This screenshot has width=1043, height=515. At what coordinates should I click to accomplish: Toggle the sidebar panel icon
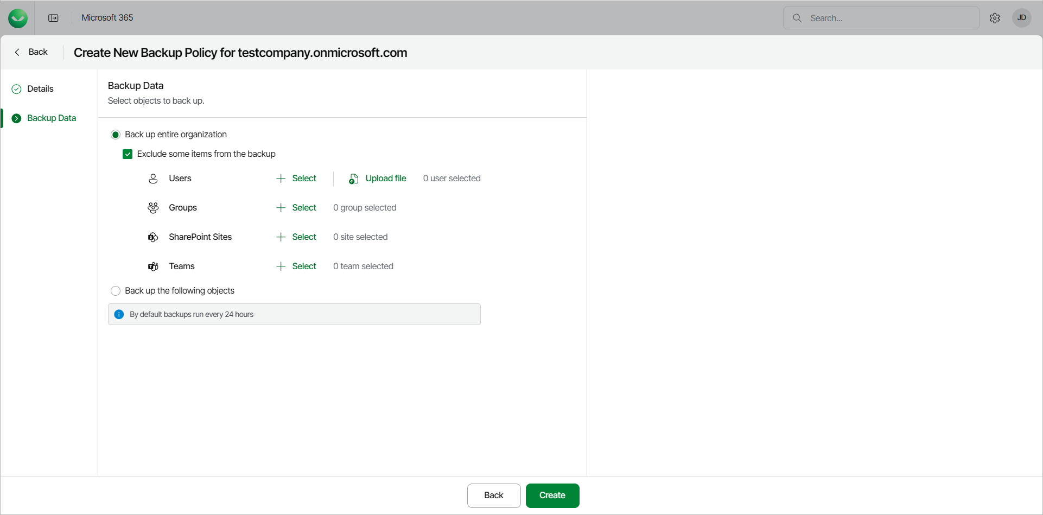point(53,18)
